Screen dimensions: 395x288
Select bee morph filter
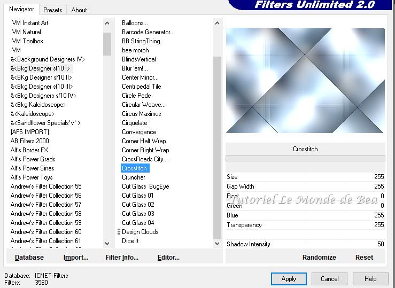(135, 50)
